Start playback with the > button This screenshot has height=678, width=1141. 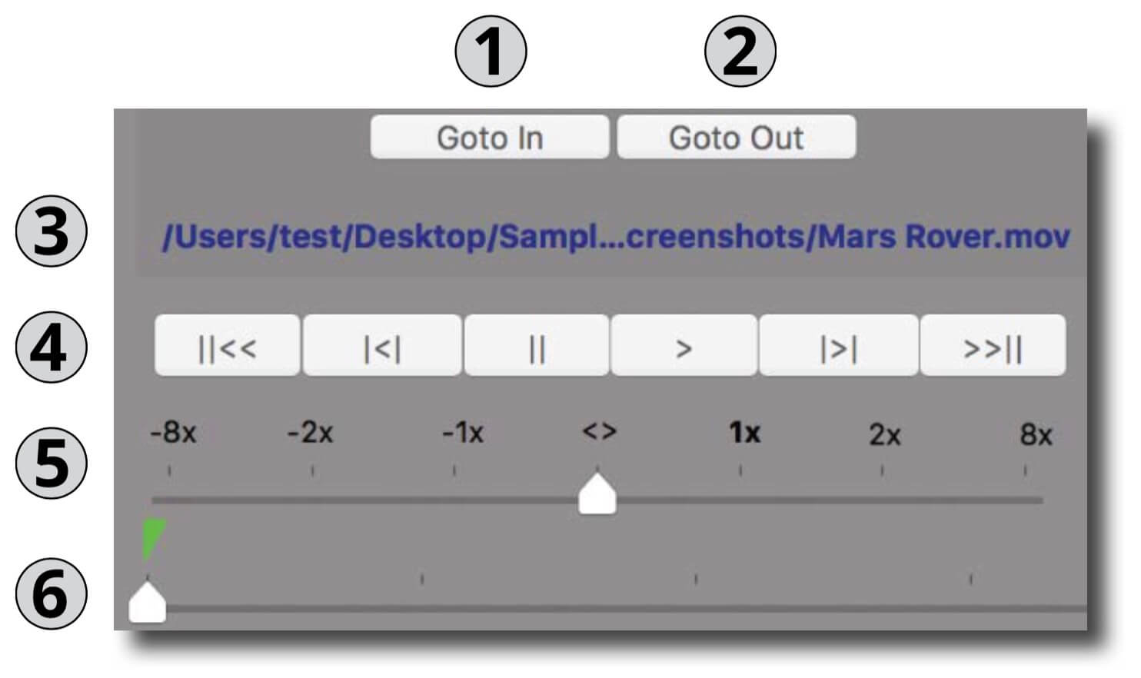(684, 346)
